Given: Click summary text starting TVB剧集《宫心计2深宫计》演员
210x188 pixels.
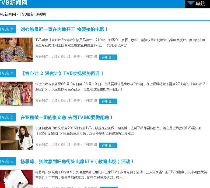Looking at the screenshot, I should tap(120, 43).
